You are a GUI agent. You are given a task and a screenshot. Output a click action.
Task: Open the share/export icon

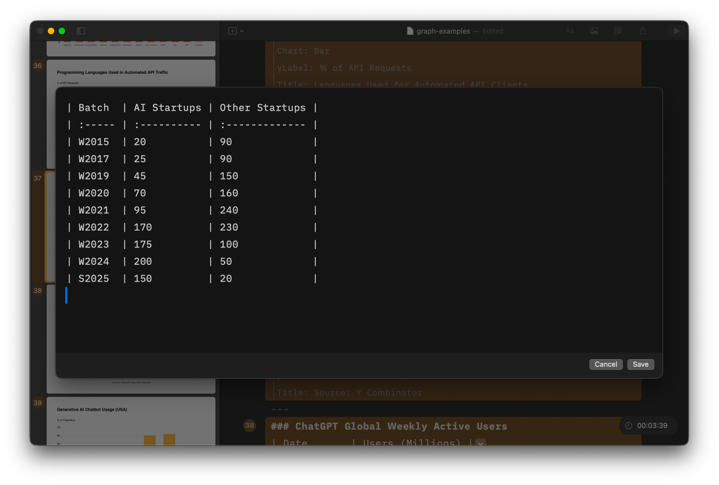point(643,31)
